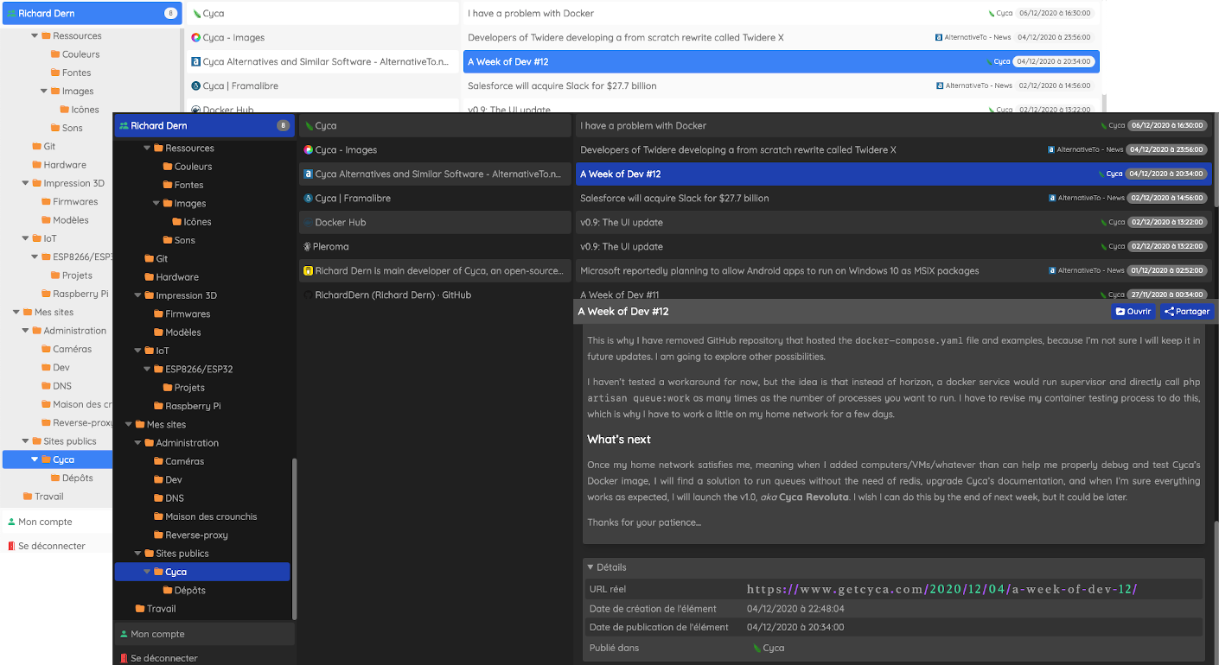Click the Ouvrir button icon in dark window

(x=1120, y=312)
